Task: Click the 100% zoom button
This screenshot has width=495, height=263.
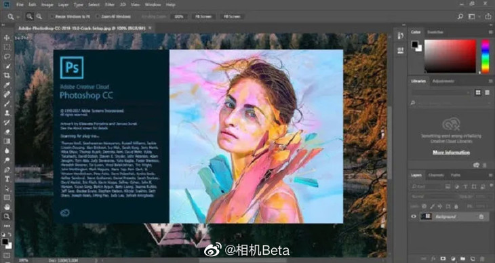Action: pyautogui.click(x=179, y=16)
